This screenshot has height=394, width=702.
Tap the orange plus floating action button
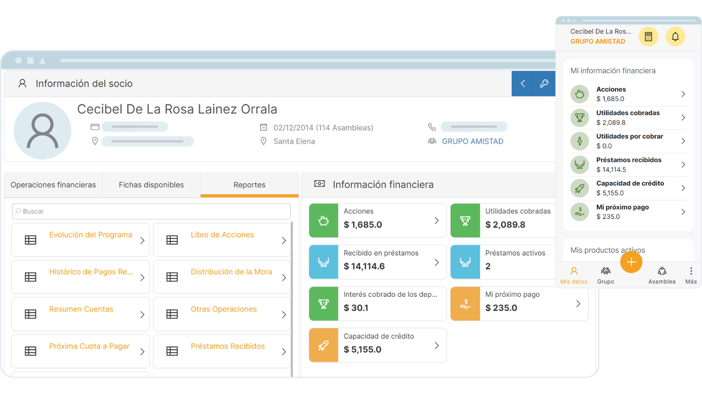pyautogui.click(x=631, y=262)
